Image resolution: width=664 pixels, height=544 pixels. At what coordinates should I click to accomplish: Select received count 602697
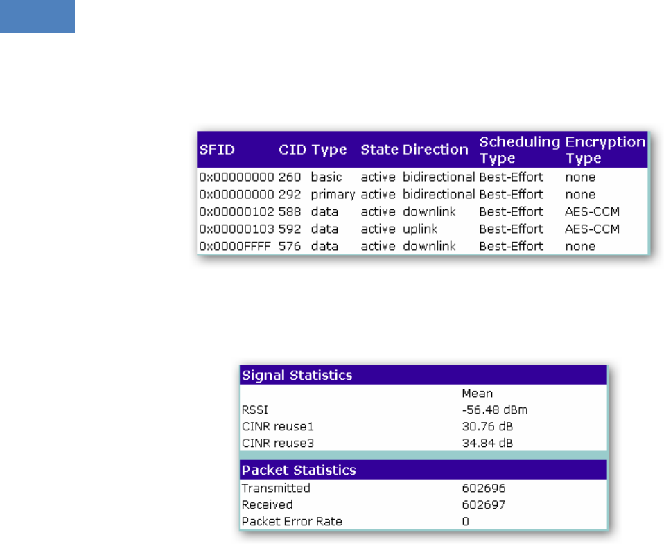(484, 504)
